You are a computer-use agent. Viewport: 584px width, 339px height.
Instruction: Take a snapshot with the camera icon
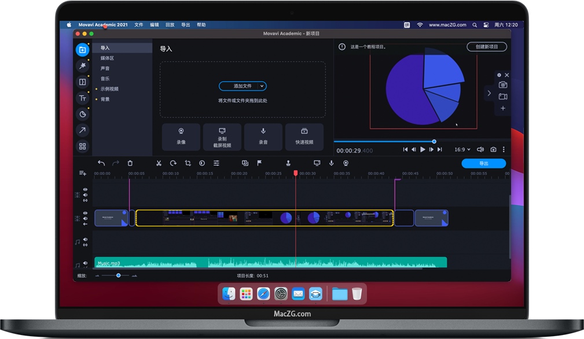tap(493, 149)
